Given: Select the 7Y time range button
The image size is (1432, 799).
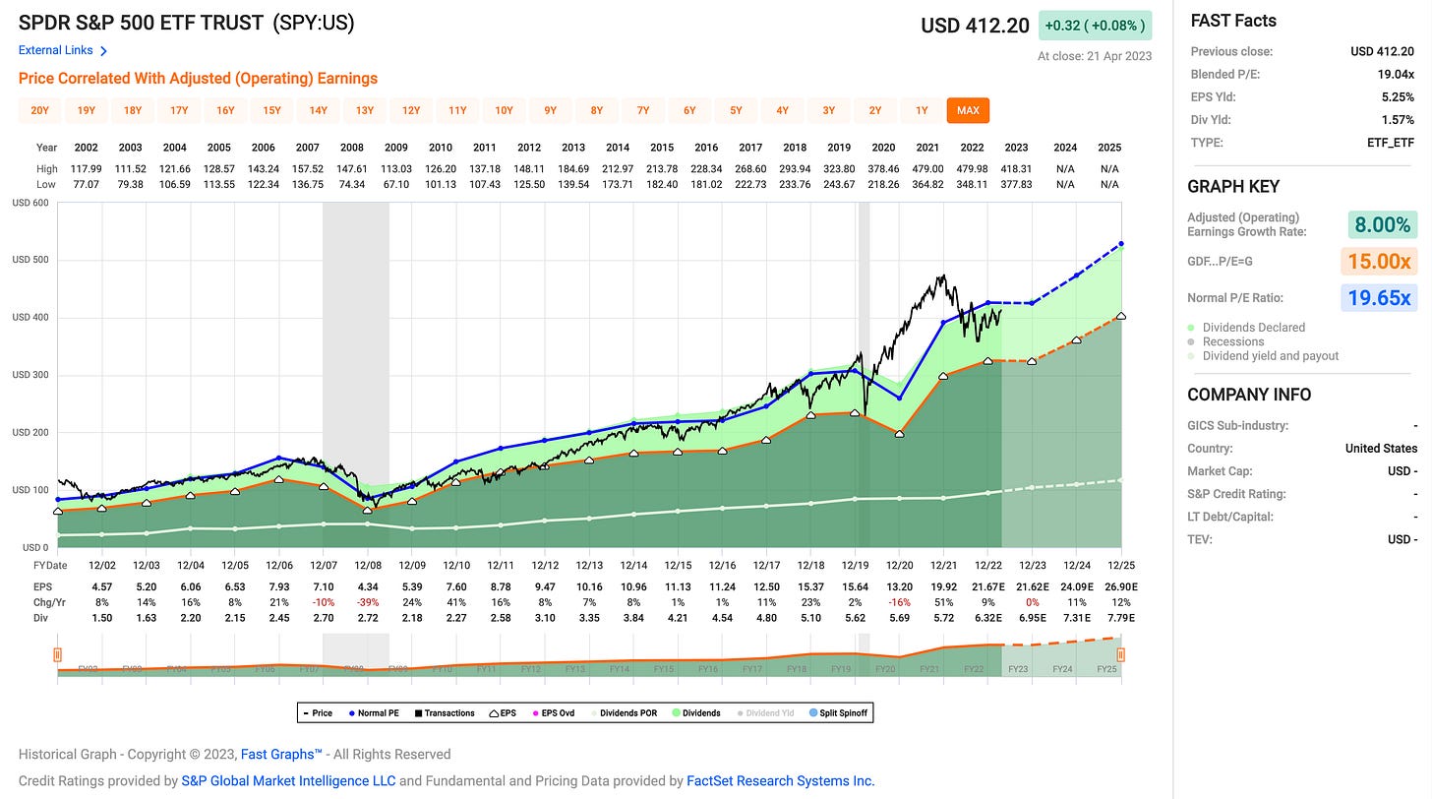Looking at the screenshot, I should (x=643, y=110).
